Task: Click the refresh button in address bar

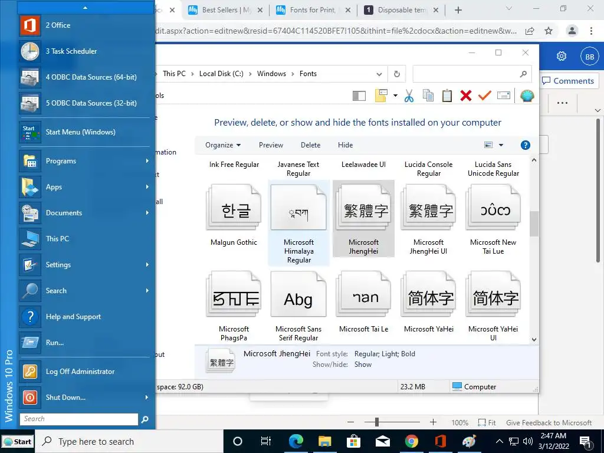Action: point(397,74)
